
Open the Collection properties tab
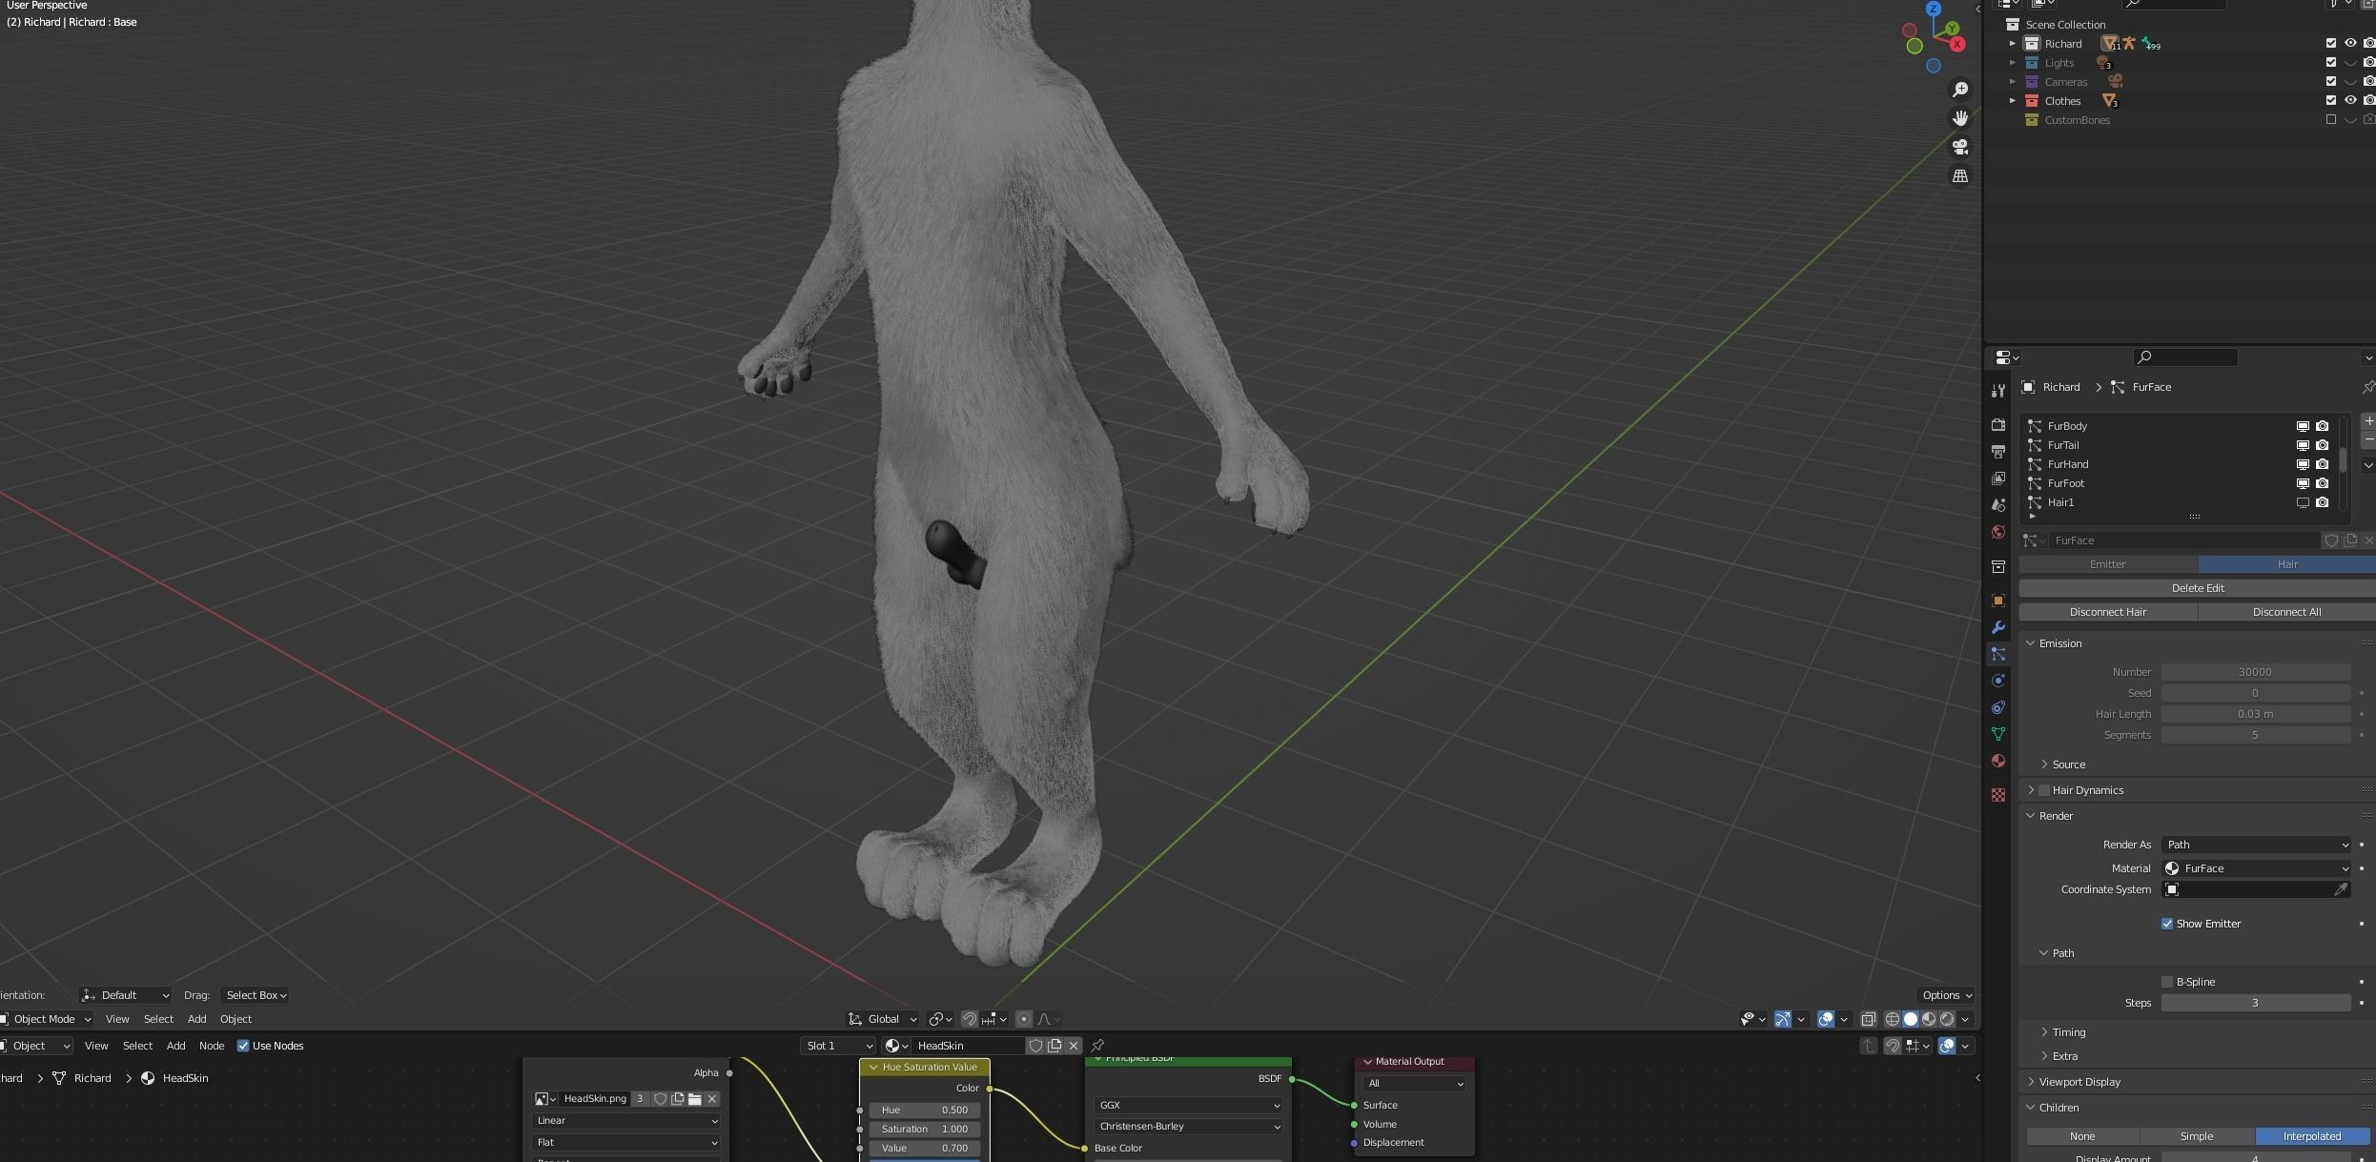[x=1998, y=566]
